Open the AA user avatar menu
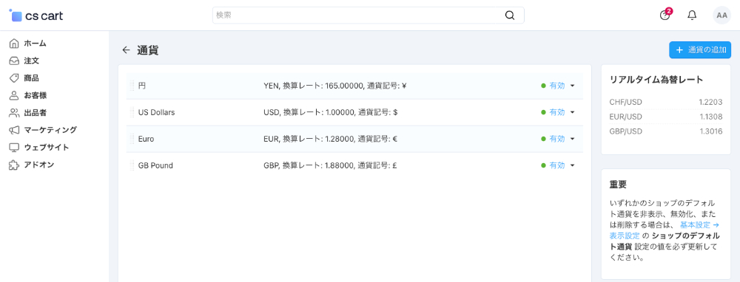 click(x=721, y=15)
